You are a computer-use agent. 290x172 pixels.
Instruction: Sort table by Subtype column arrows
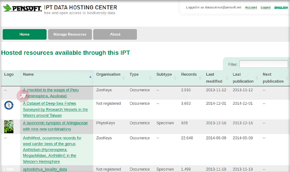click(175, 78)
